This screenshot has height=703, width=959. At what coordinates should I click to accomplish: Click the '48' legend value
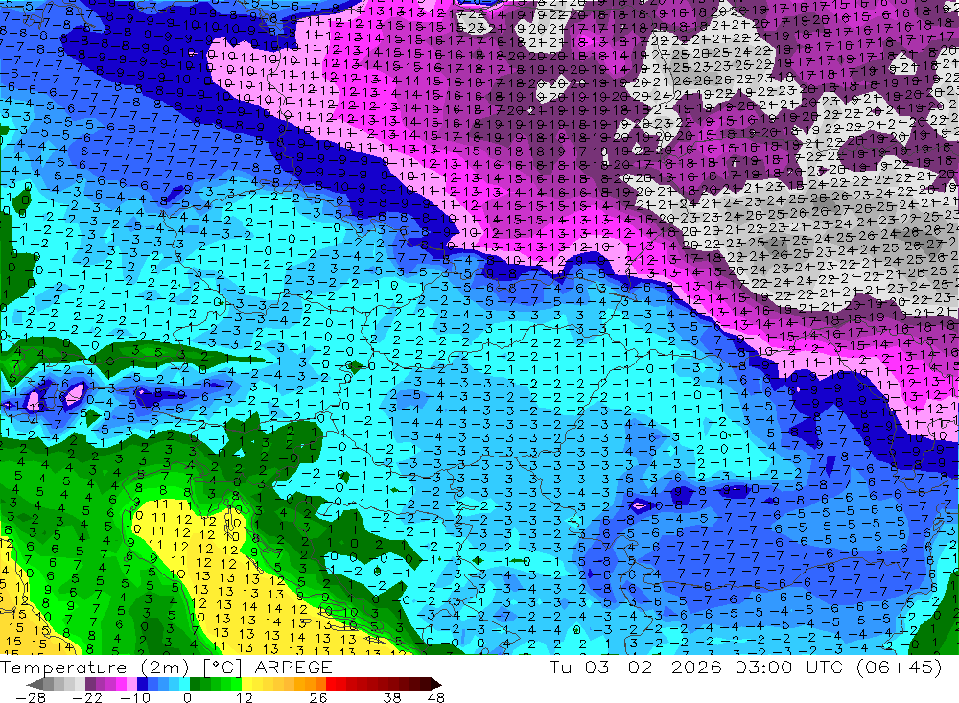436,697
